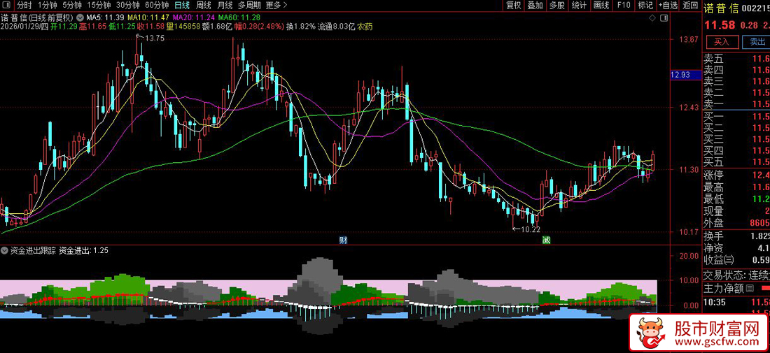Open the 复权 adjustment menu
The height and width of the screenshot is (353, 770).
pyautogui.click(x=514, y=6)
